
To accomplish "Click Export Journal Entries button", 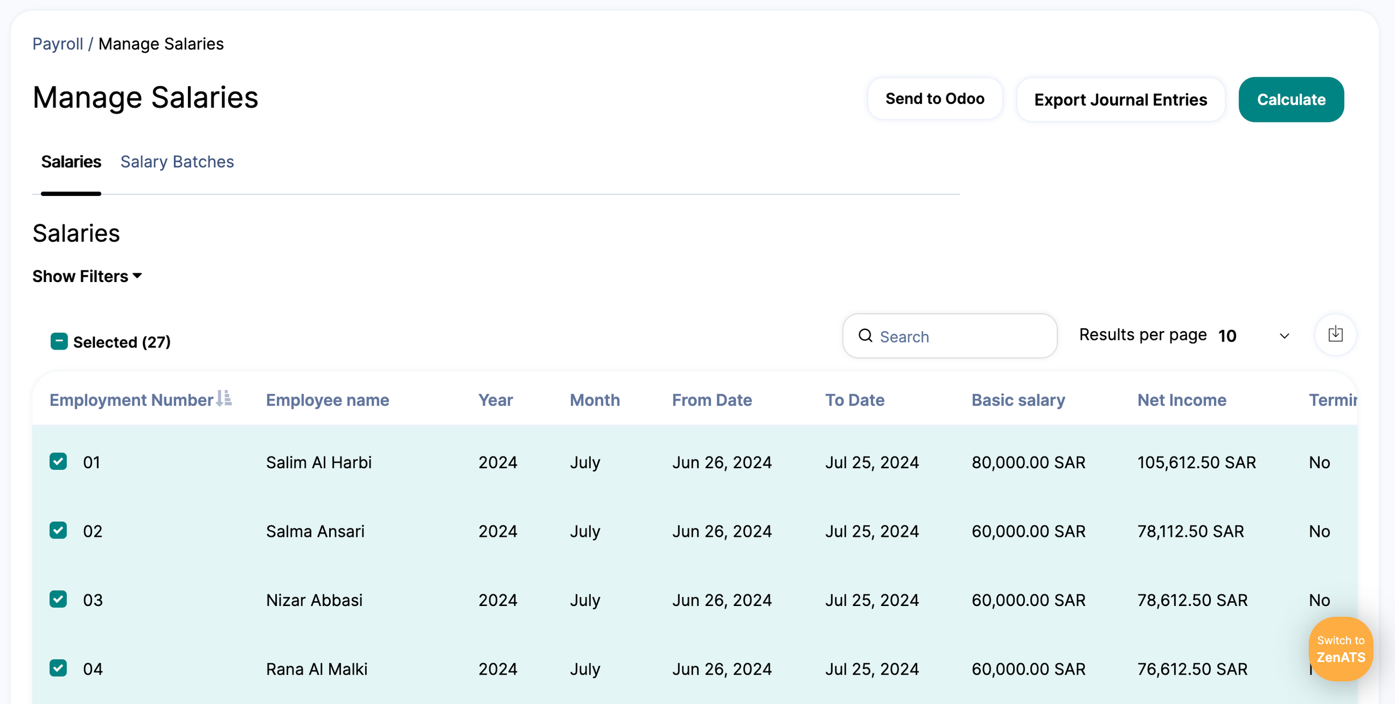I will pos(1120,100).
